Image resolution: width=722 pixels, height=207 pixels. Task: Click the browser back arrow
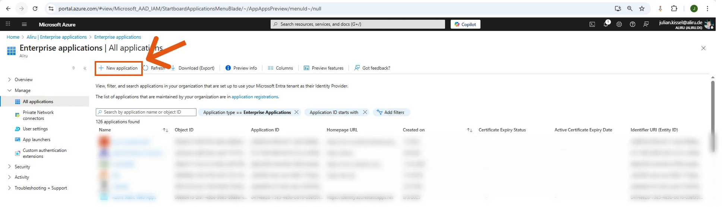pos(8,9)
